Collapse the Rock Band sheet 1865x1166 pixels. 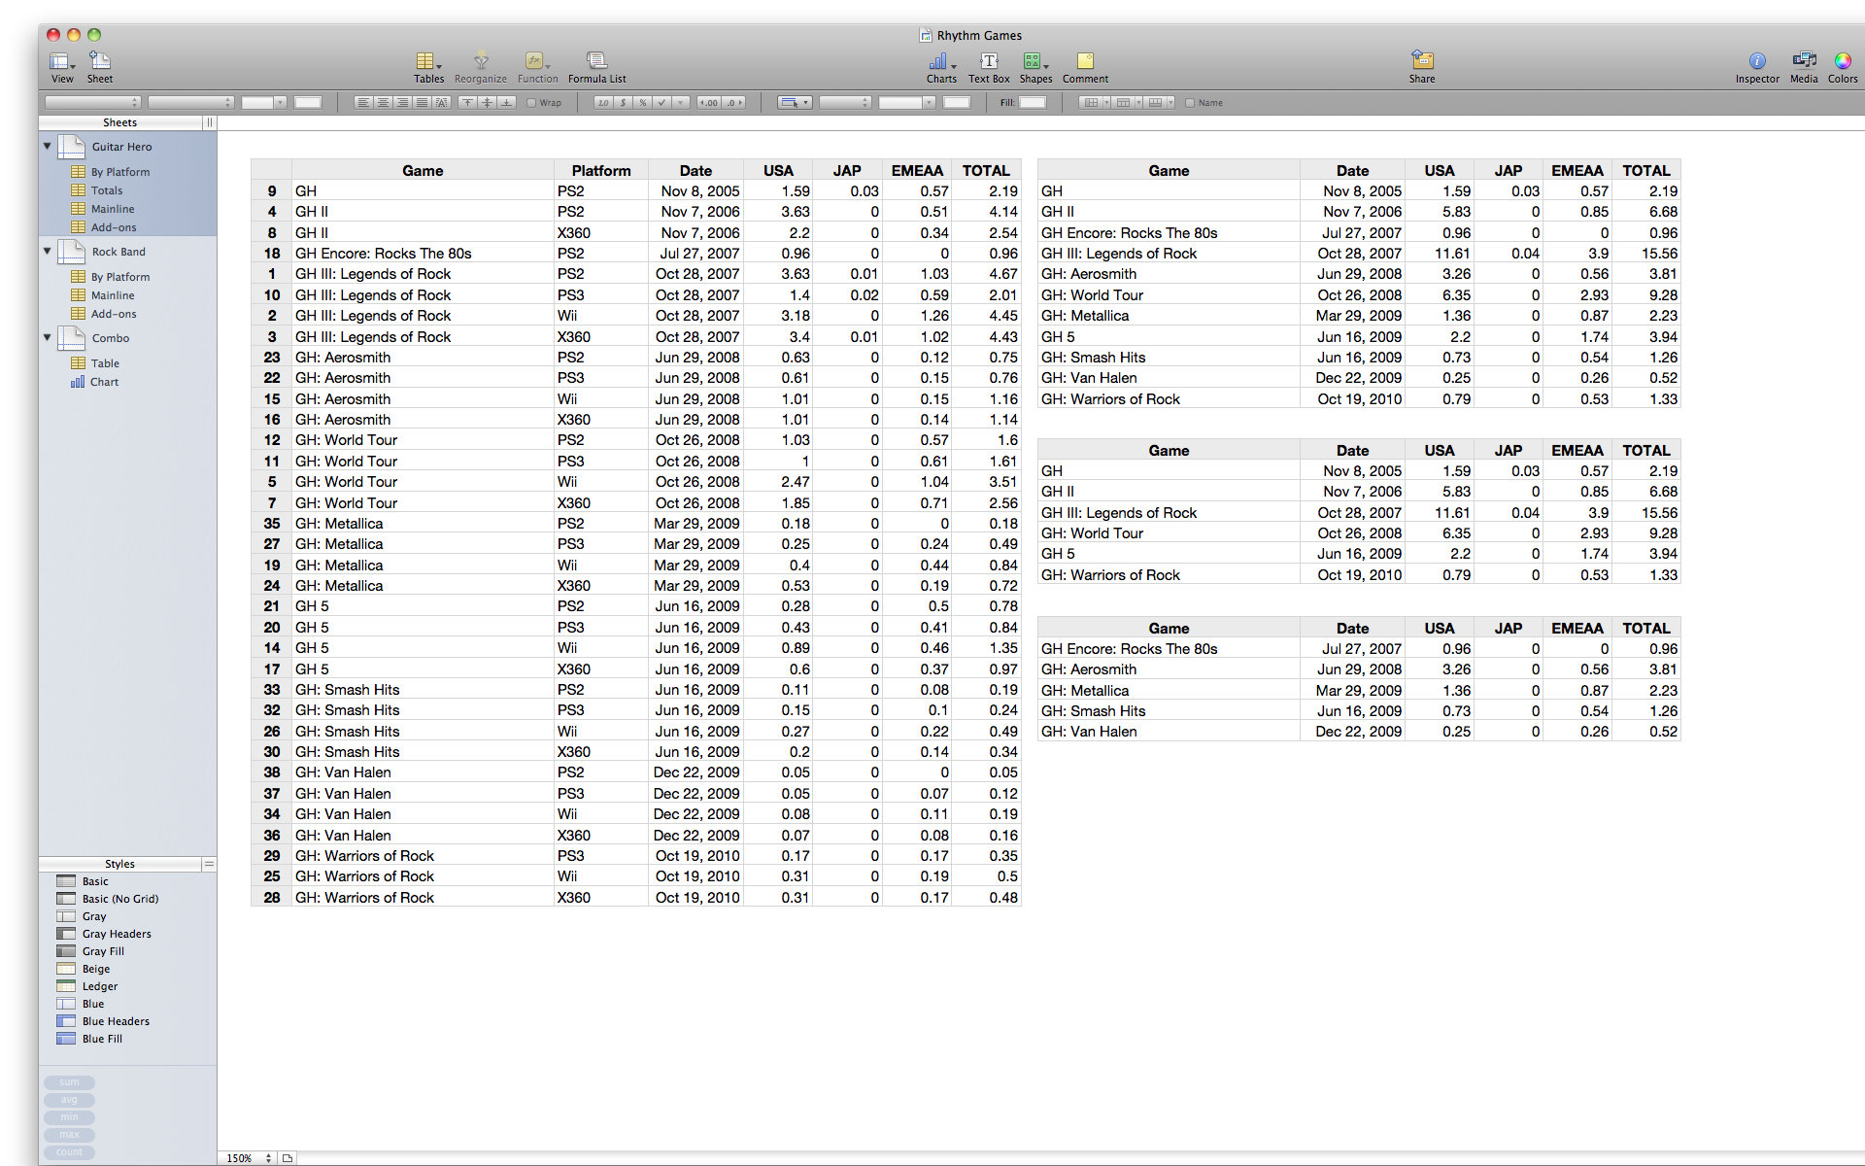click(x=47, y=252)
